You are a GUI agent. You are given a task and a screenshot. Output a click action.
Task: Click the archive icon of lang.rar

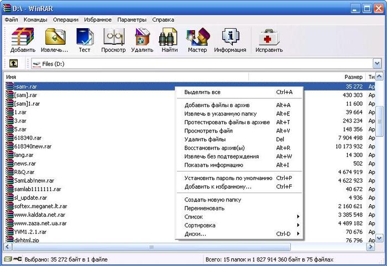(9, 155)
